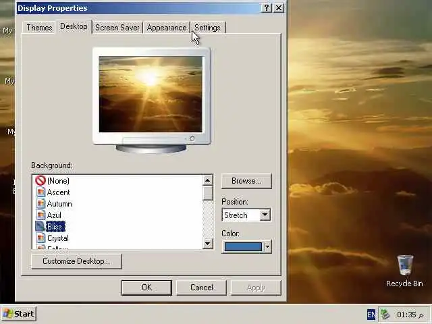Click the Customize Desktop... button
432x324 pixels.
(76, 261)
